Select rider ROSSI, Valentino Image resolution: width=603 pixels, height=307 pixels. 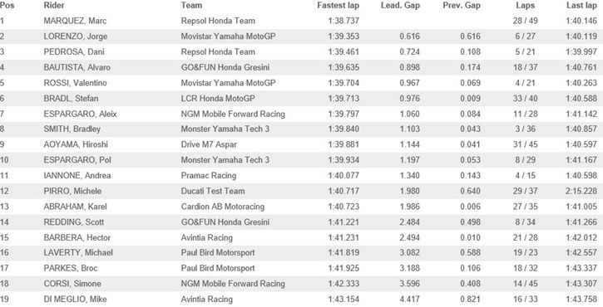(x=76, y=83)
